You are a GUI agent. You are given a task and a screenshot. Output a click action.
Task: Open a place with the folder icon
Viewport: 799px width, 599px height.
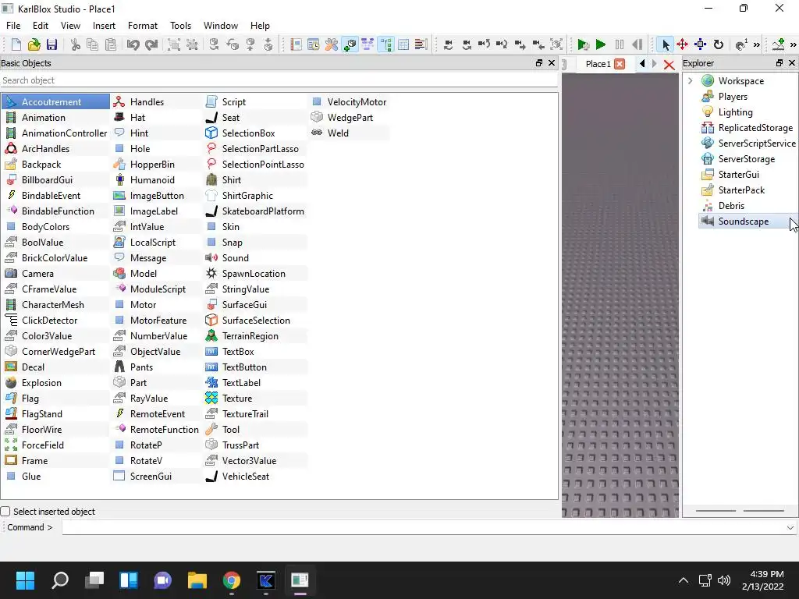[x=34, y=44]
